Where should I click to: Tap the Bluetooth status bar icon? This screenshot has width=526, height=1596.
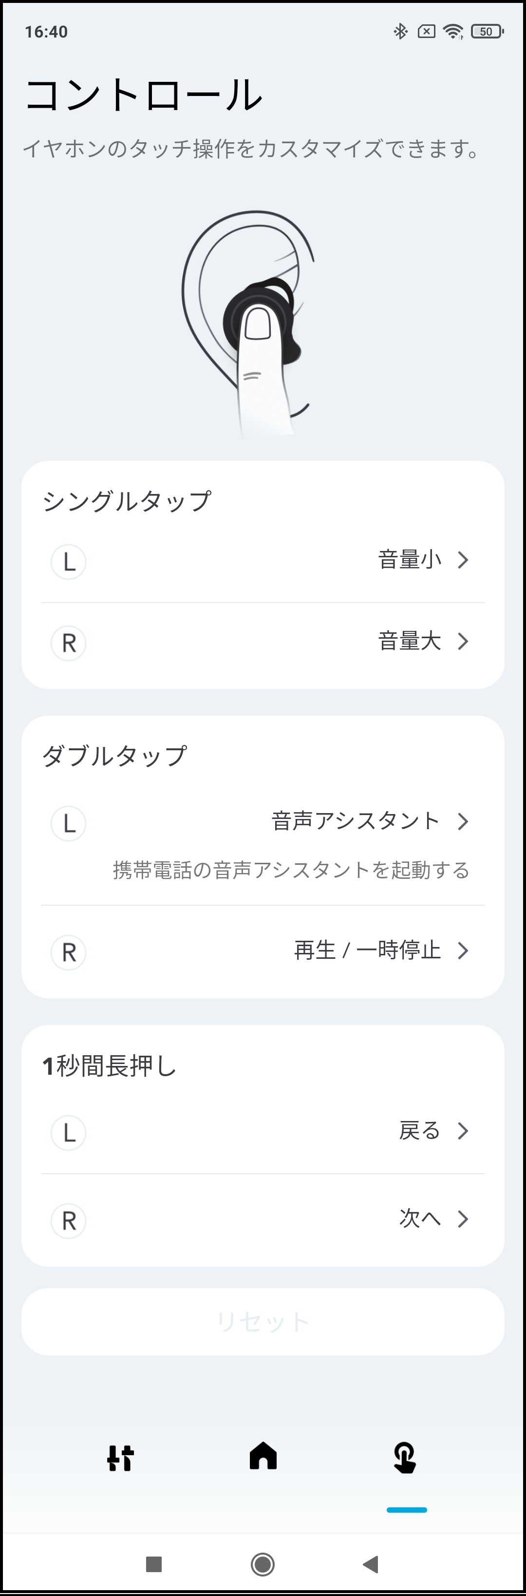tap(400, 31)
